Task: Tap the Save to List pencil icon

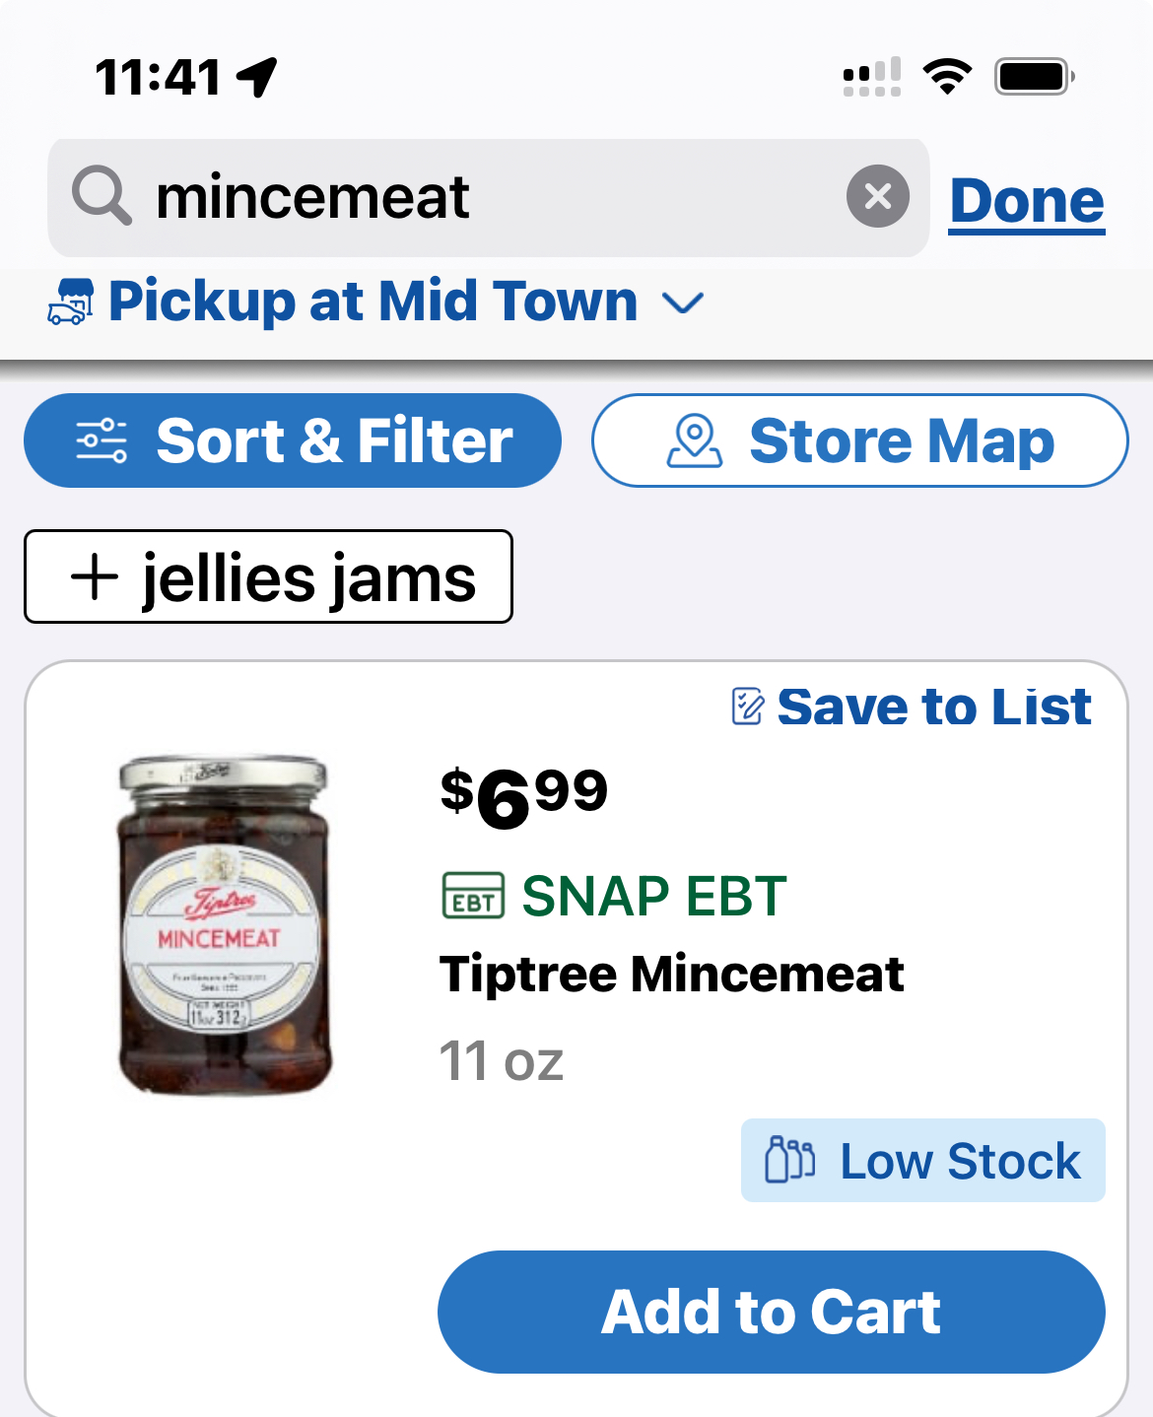Action: click(747, 707)
